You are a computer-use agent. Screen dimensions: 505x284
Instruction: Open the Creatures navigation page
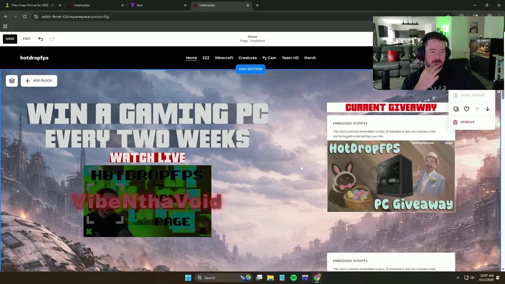[248, 58]
